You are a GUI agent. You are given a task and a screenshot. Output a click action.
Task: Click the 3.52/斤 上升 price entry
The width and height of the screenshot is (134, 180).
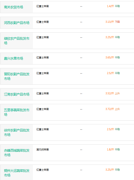pos(113,93)
